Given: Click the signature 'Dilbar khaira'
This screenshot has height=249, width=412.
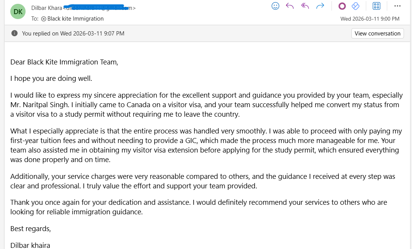Looking at the screenshot, I should [x=30, y=245].
